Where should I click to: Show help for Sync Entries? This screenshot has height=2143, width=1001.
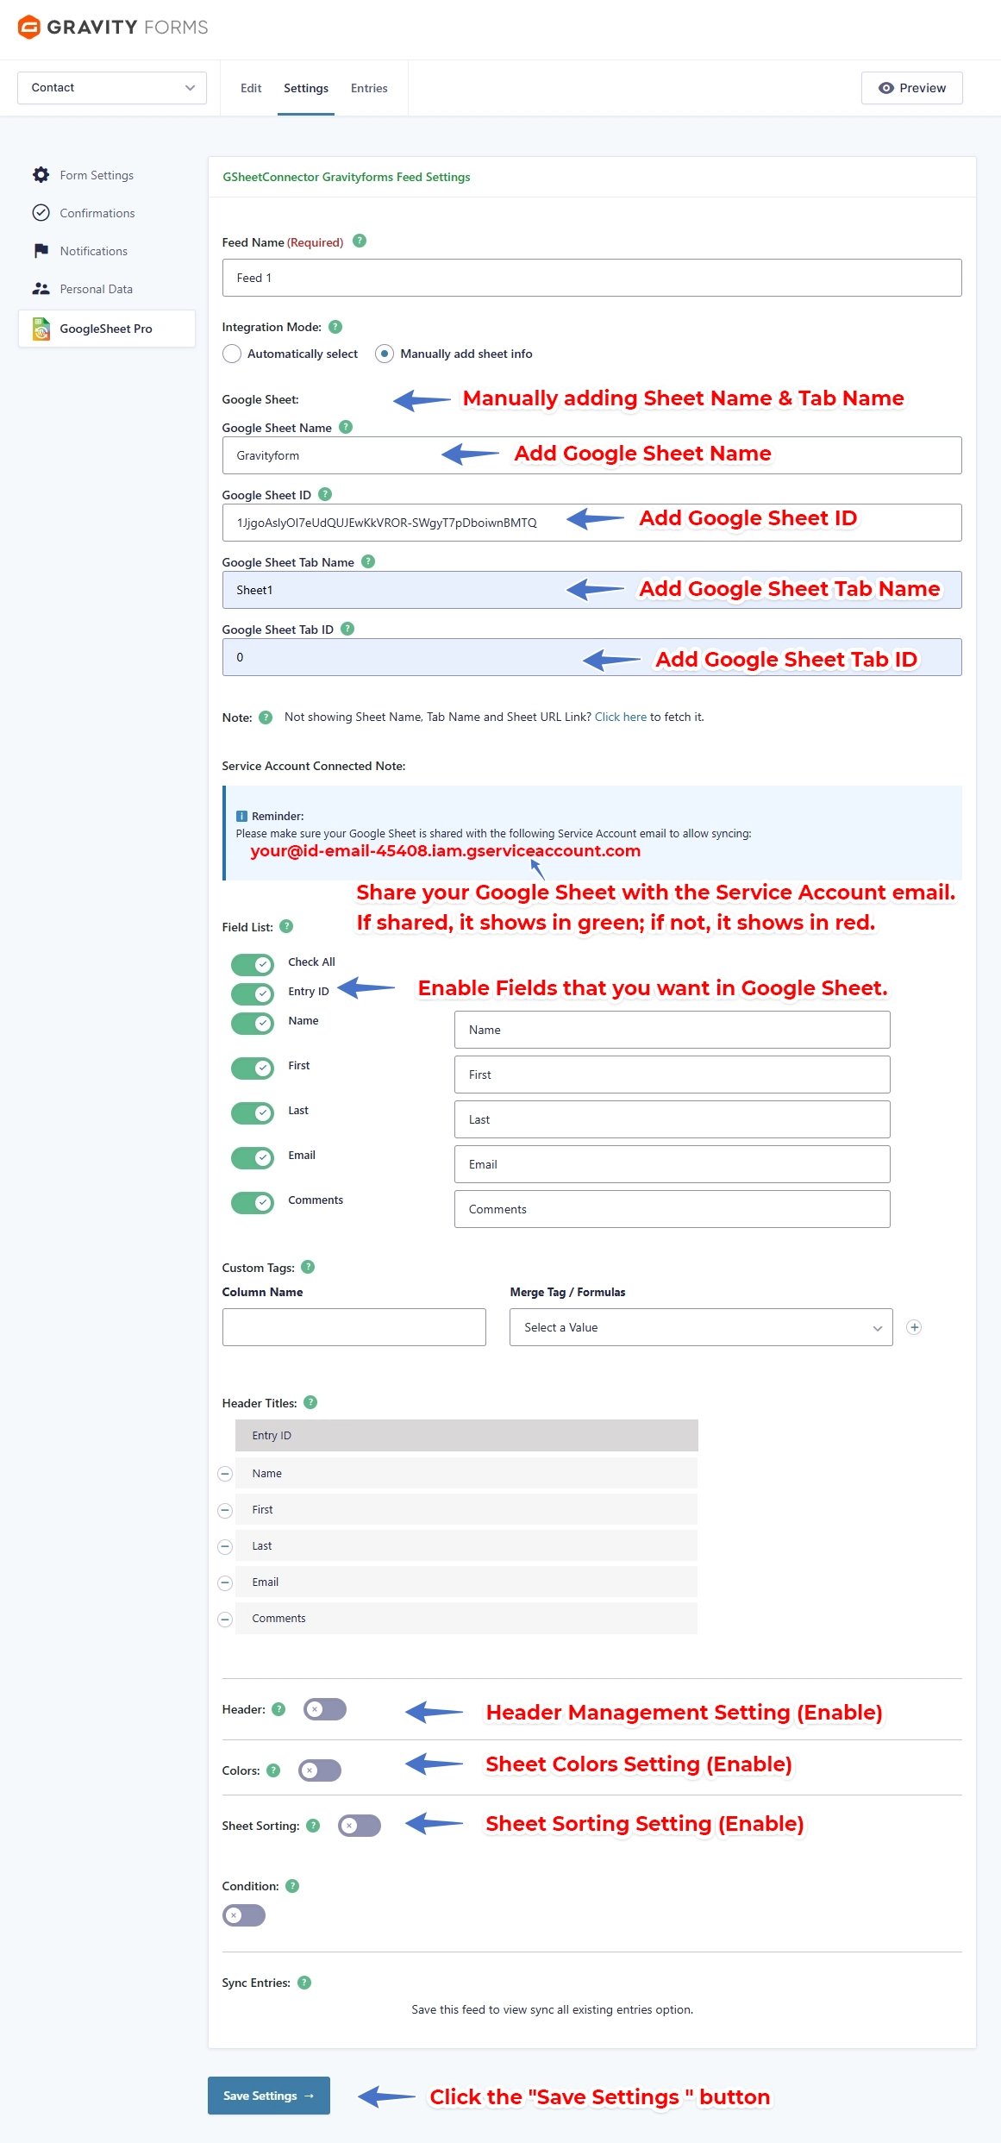point(304,1983)
